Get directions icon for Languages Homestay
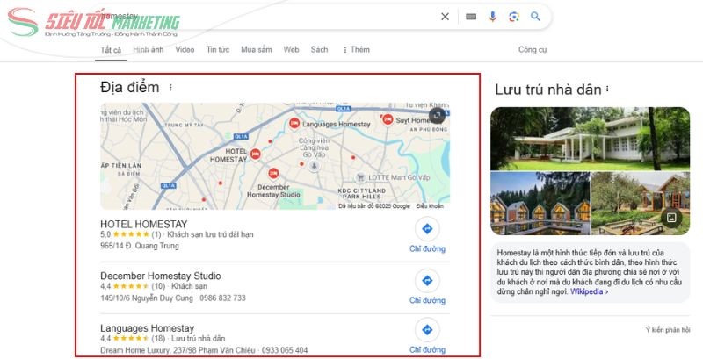Viewport: 703px width, 359px height. (427, 330)
